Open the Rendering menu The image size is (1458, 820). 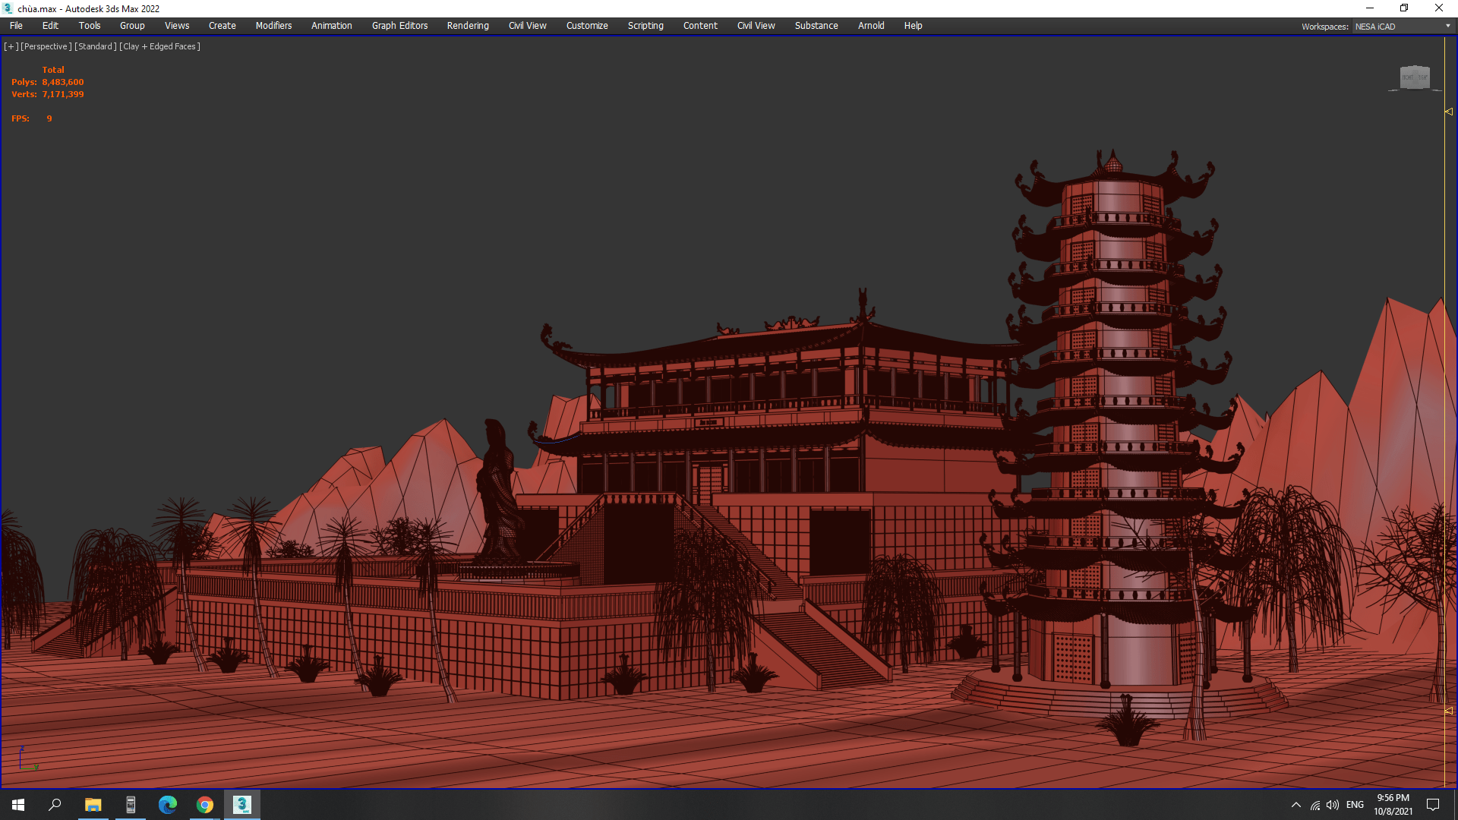point(468,26)
